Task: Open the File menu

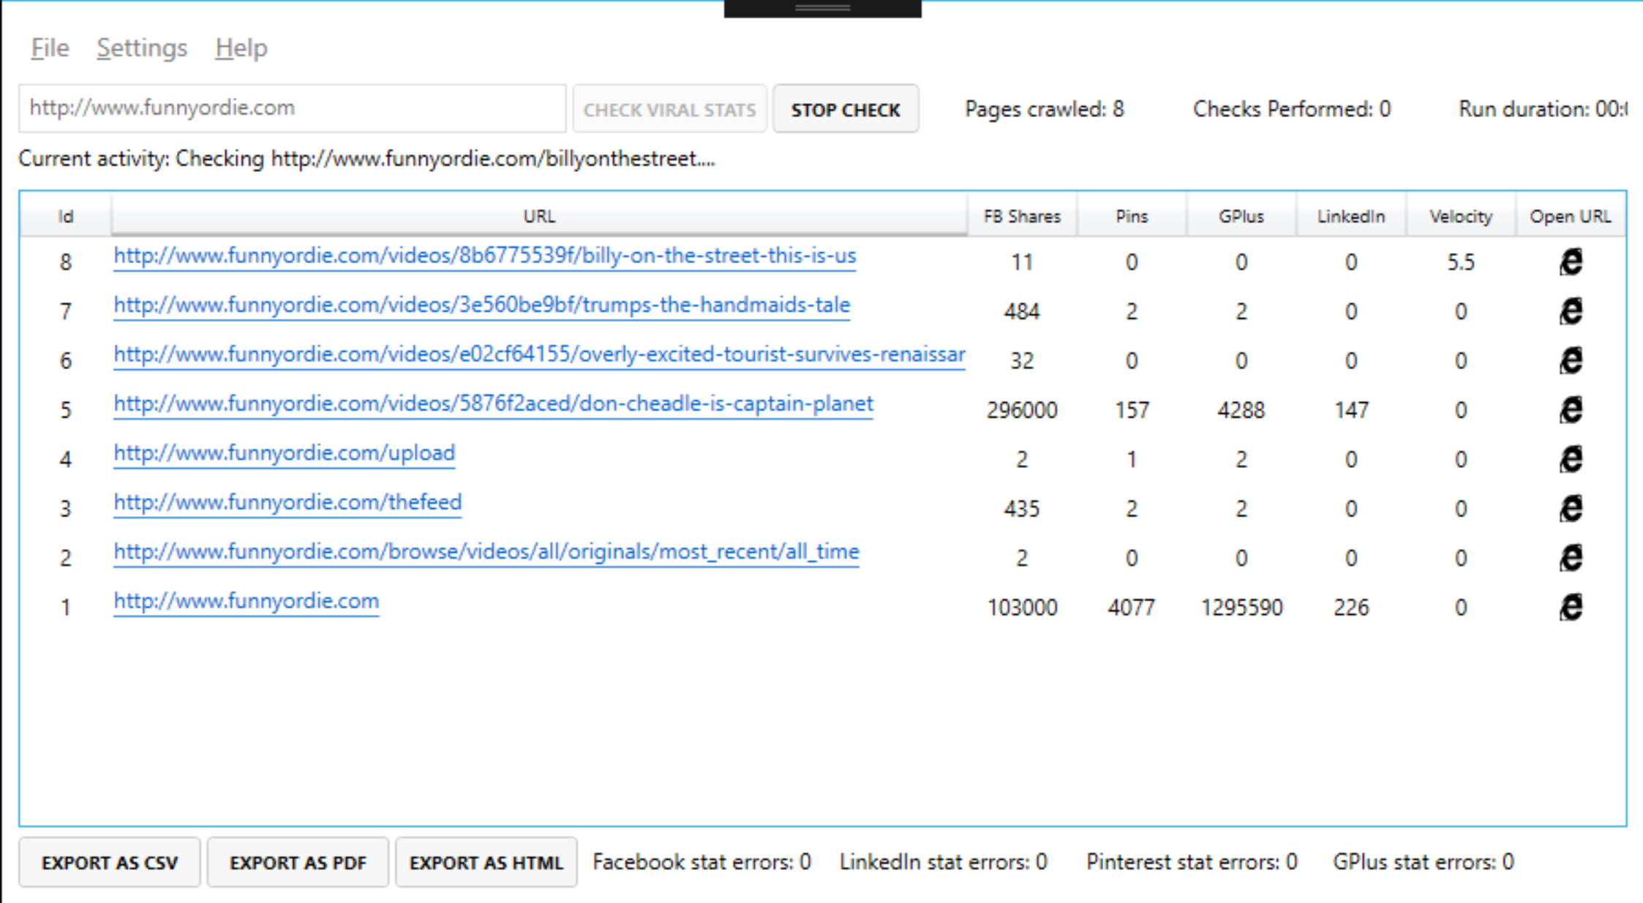Action: [50, 48]
